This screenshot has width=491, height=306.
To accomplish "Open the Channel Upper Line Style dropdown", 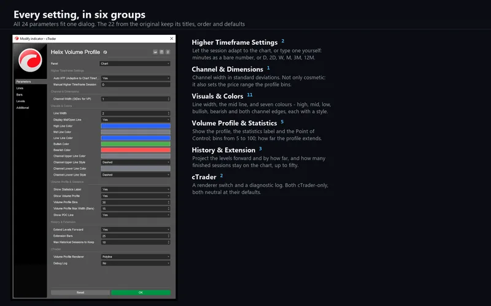I will [136, 162].
